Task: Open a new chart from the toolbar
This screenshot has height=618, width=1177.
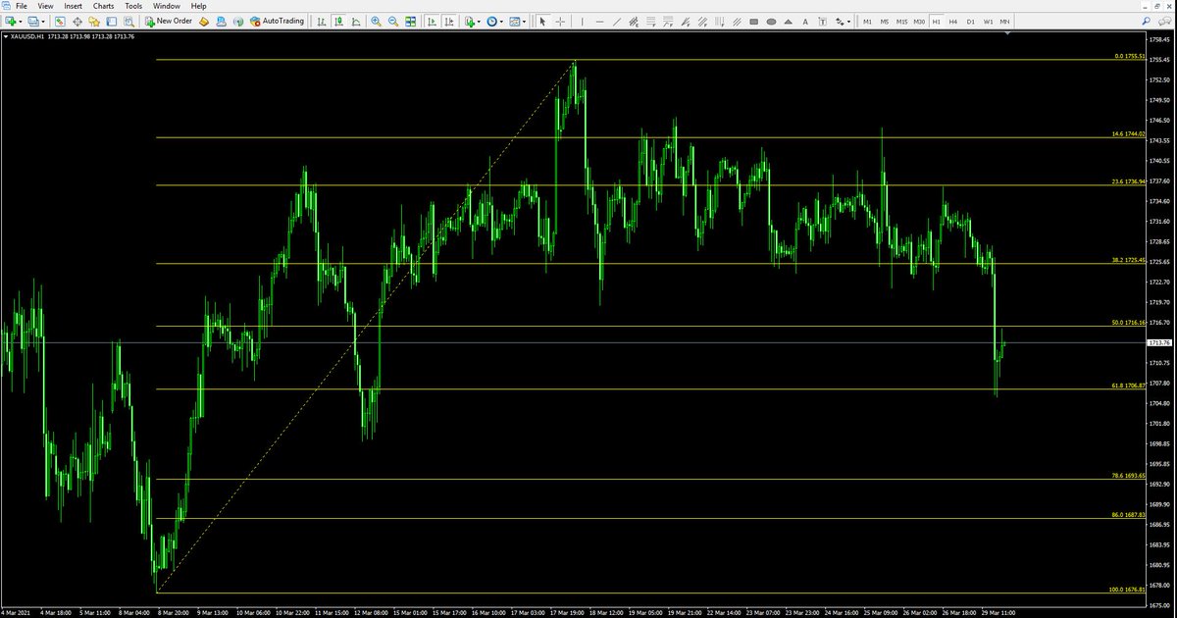Action: pyautogui.click(x=10, y=21)
